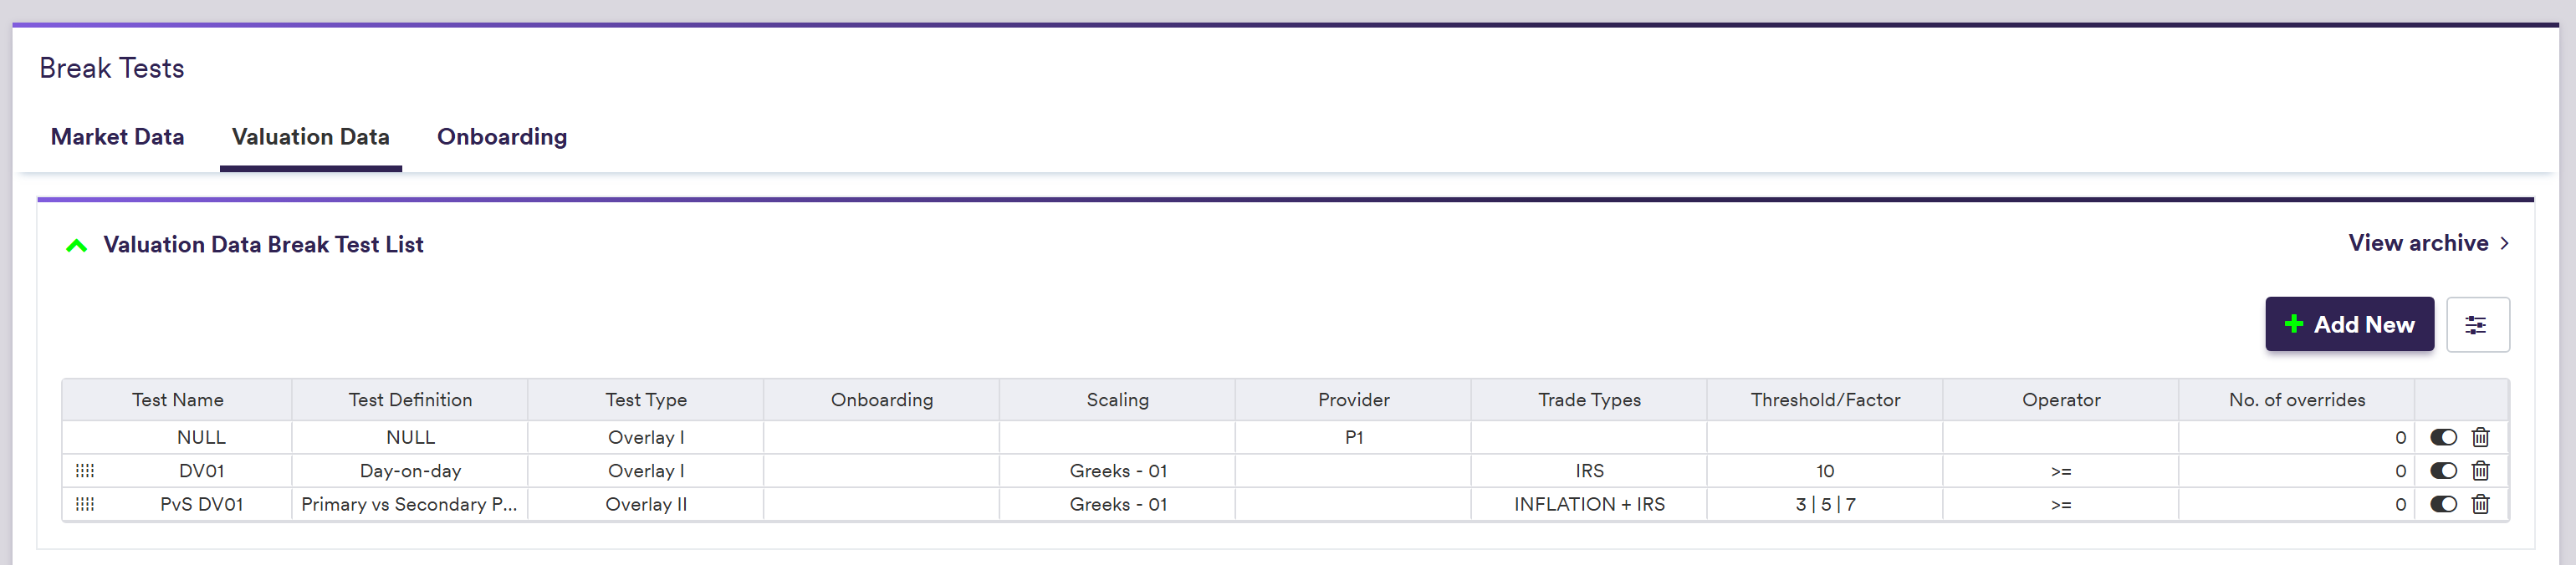Switch off the PvS DV01 toggle
This screenshot has width=2576, height=565.
[2443, 504]
